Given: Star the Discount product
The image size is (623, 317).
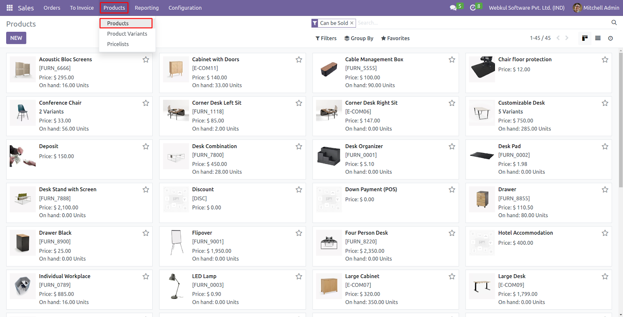Looking at the screenshot, I should [x=299, y=190].
